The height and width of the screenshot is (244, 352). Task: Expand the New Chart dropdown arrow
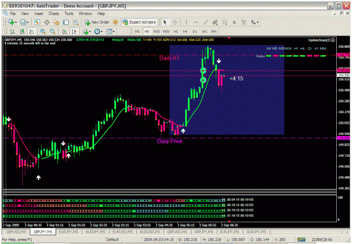click(16, 22)
